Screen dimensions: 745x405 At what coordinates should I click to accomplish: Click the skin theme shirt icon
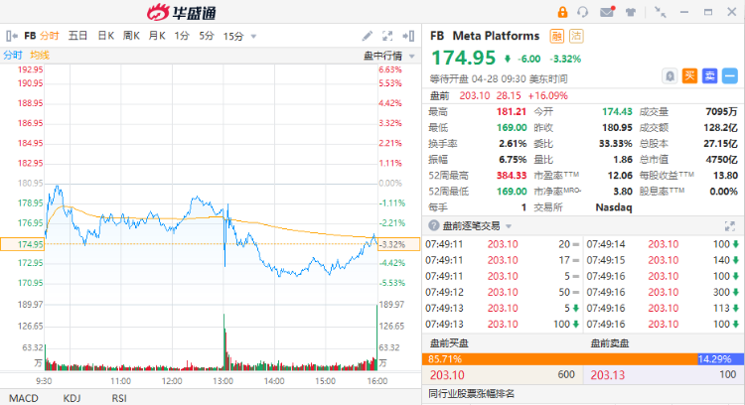(x=629, y=12)
